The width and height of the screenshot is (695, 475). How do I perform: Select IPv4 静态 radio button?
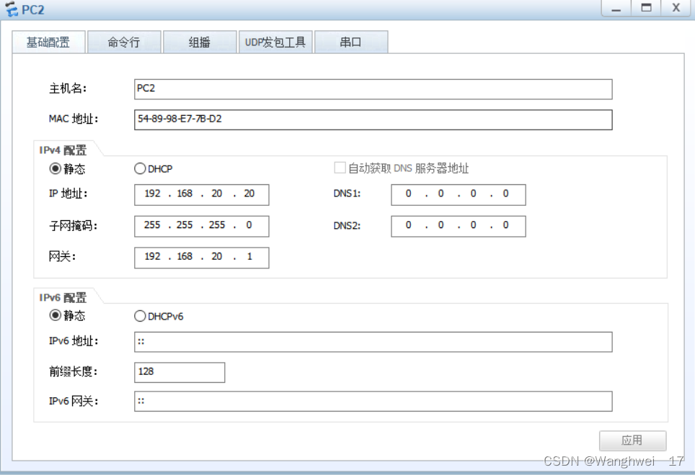[55, 168]
